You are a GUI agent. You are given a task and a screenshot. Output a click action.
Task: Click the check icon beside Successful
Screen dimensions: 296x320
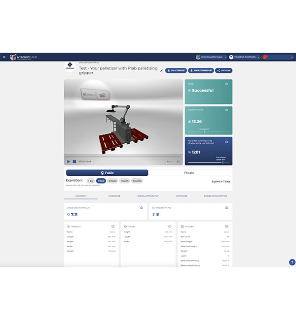(189, 91)
